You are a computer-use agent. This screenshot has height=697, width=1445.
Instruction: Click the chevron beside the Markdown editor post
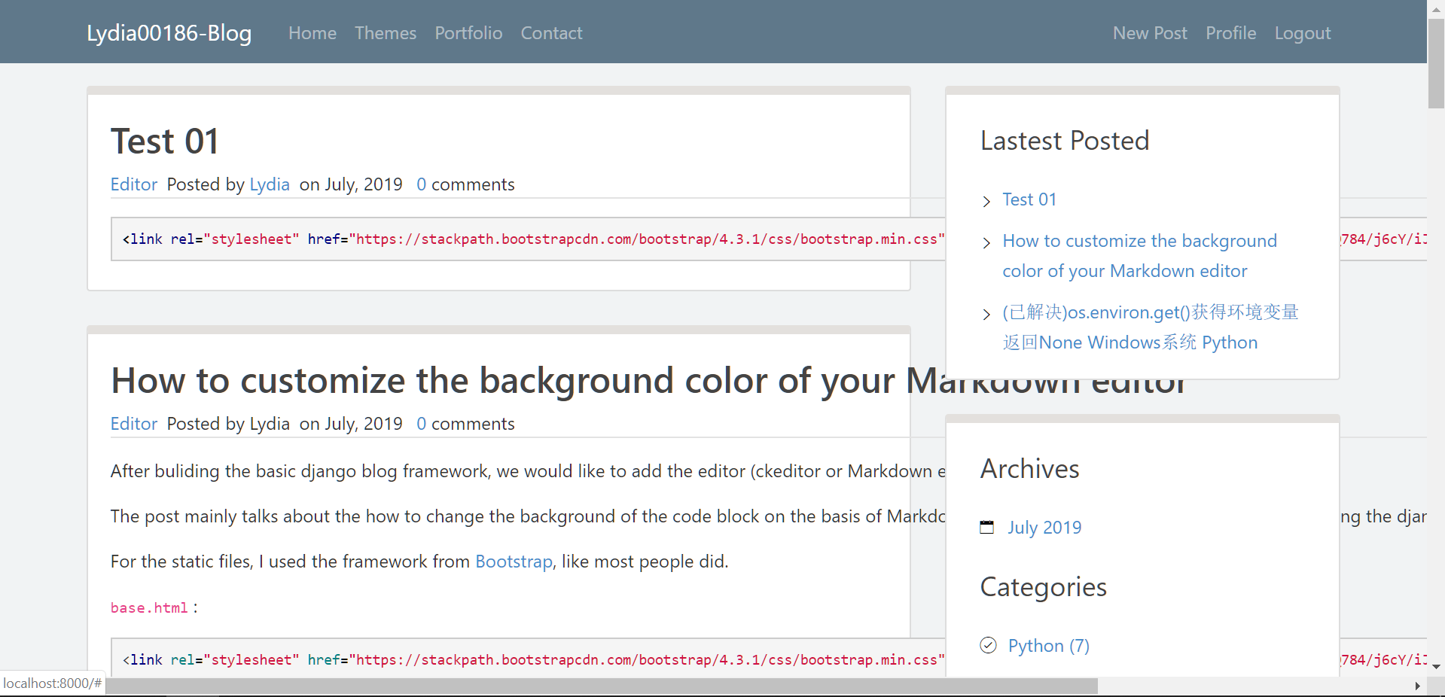click(x=986, y=242)
